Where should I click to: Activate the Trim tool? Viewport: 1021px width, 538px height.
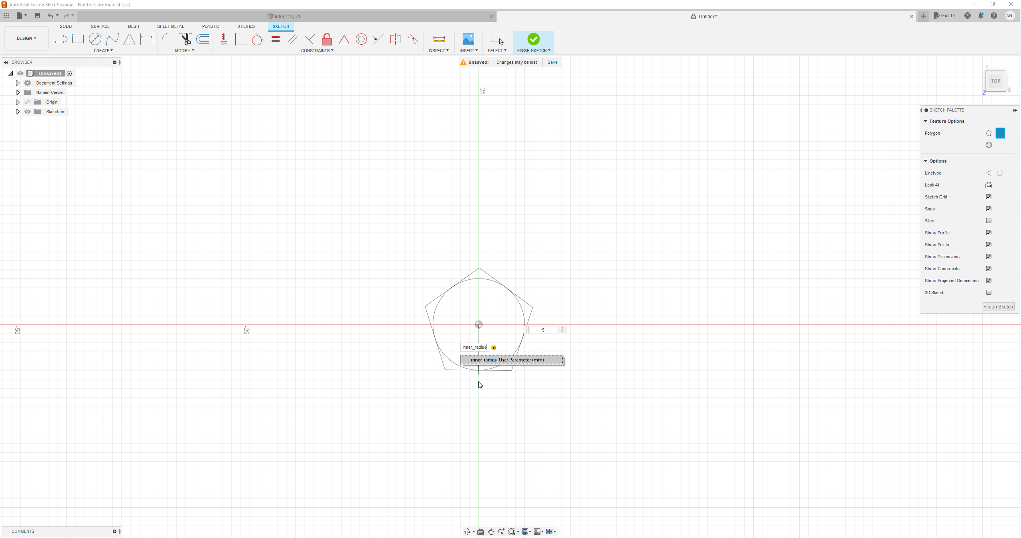186,39
